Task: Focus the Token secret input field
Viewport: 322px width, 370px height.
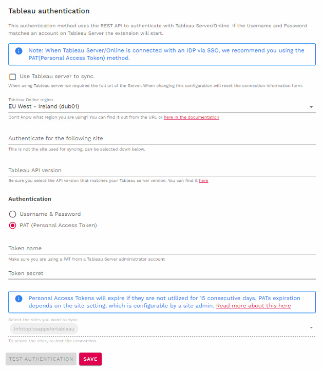Action: tap(161, 273)
